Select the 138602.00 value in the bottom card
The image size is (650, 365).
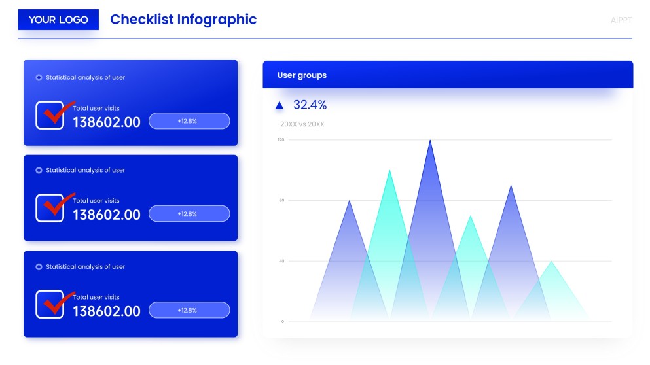pos(107,311)
